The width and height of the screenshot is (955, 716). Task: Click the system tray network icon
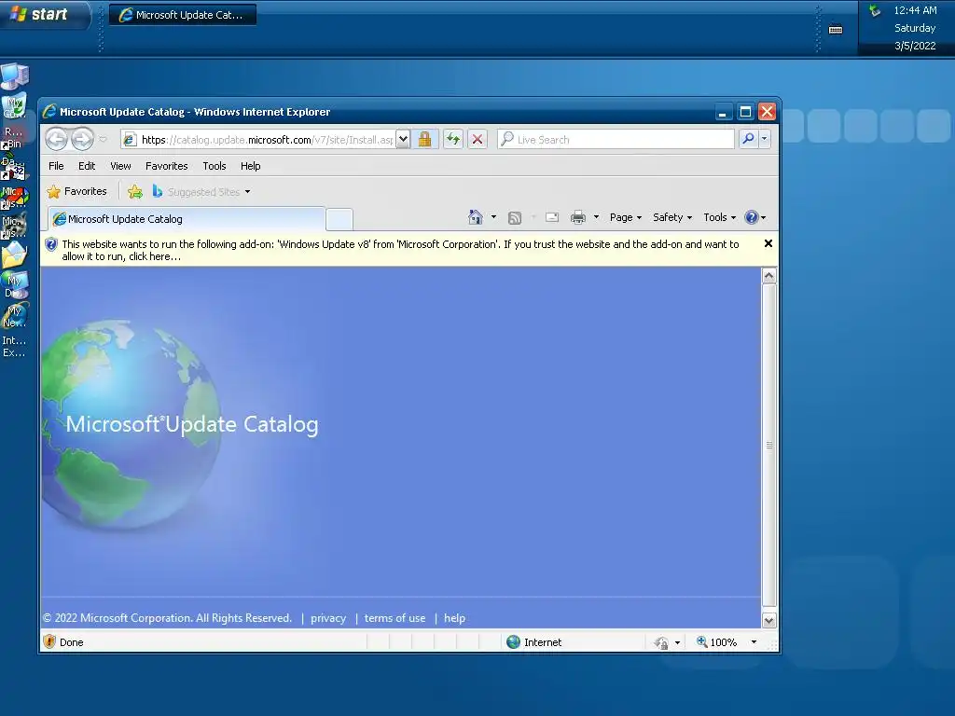[x=875, y=10]
